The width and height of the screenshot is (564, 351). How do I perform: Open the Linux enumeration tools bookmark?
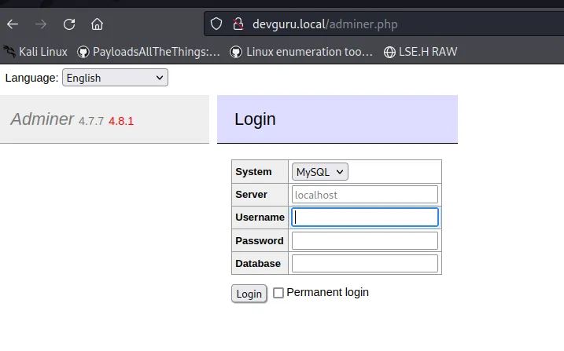pyautogui.click(x=301, y=52)
